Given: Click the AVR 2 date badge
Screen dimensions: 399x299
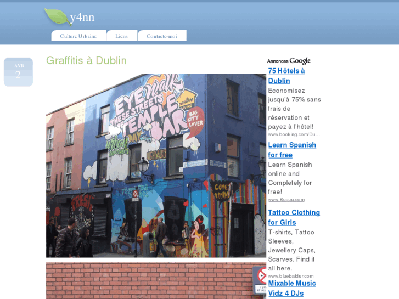Looking at the screenshot, I should pos(18,72).
